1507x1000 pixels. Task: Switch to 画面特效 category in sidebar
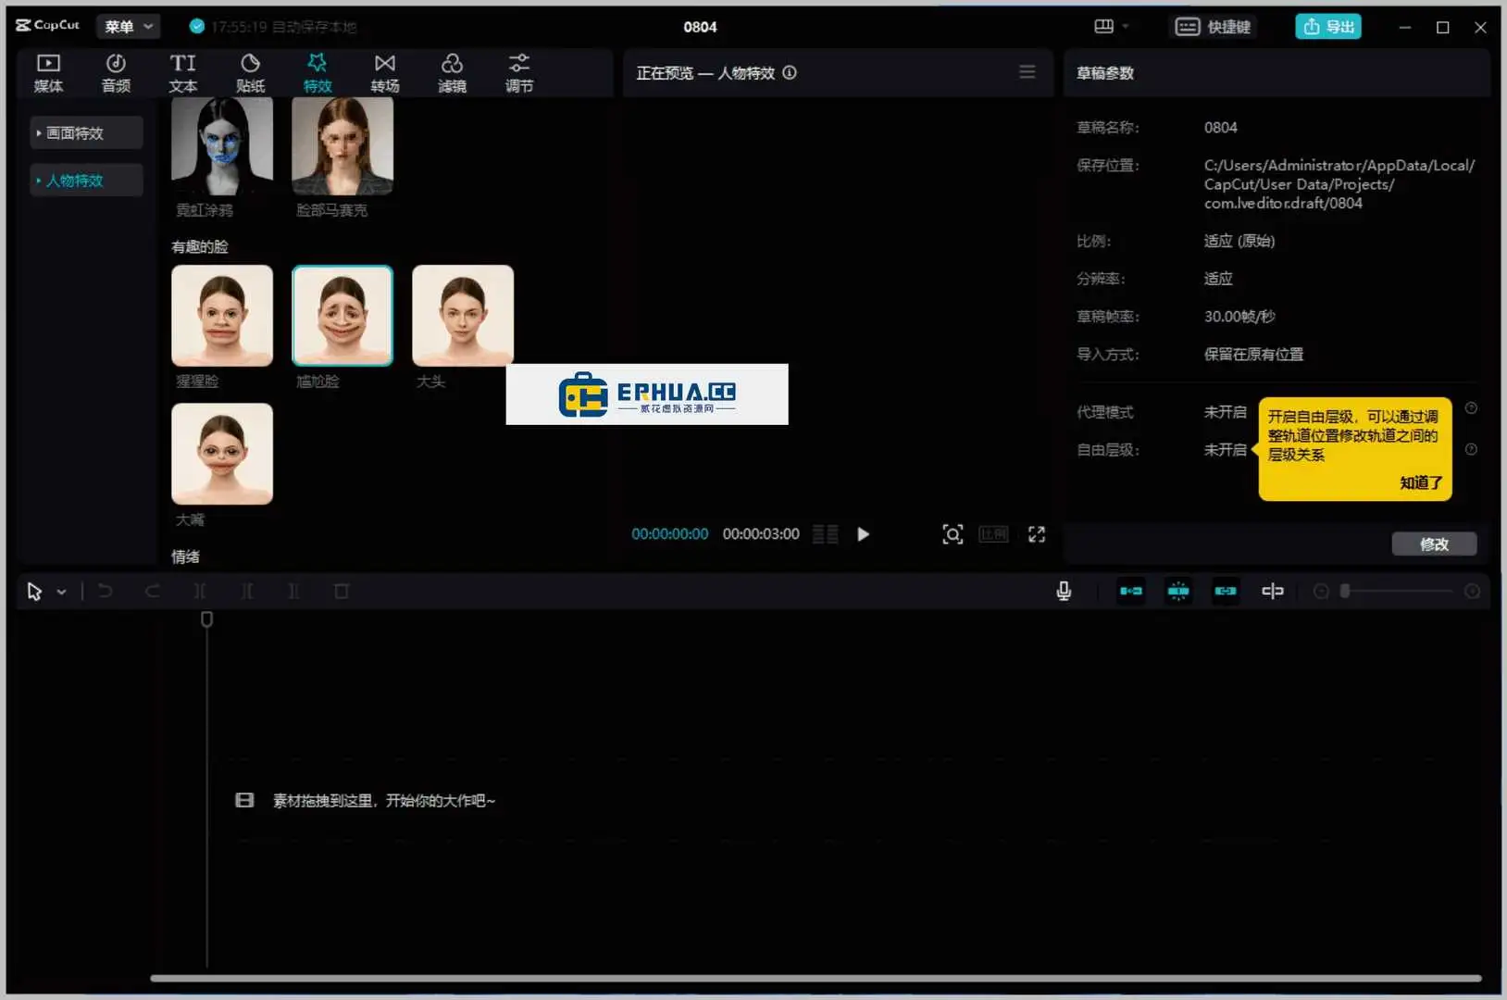[85, 132]
